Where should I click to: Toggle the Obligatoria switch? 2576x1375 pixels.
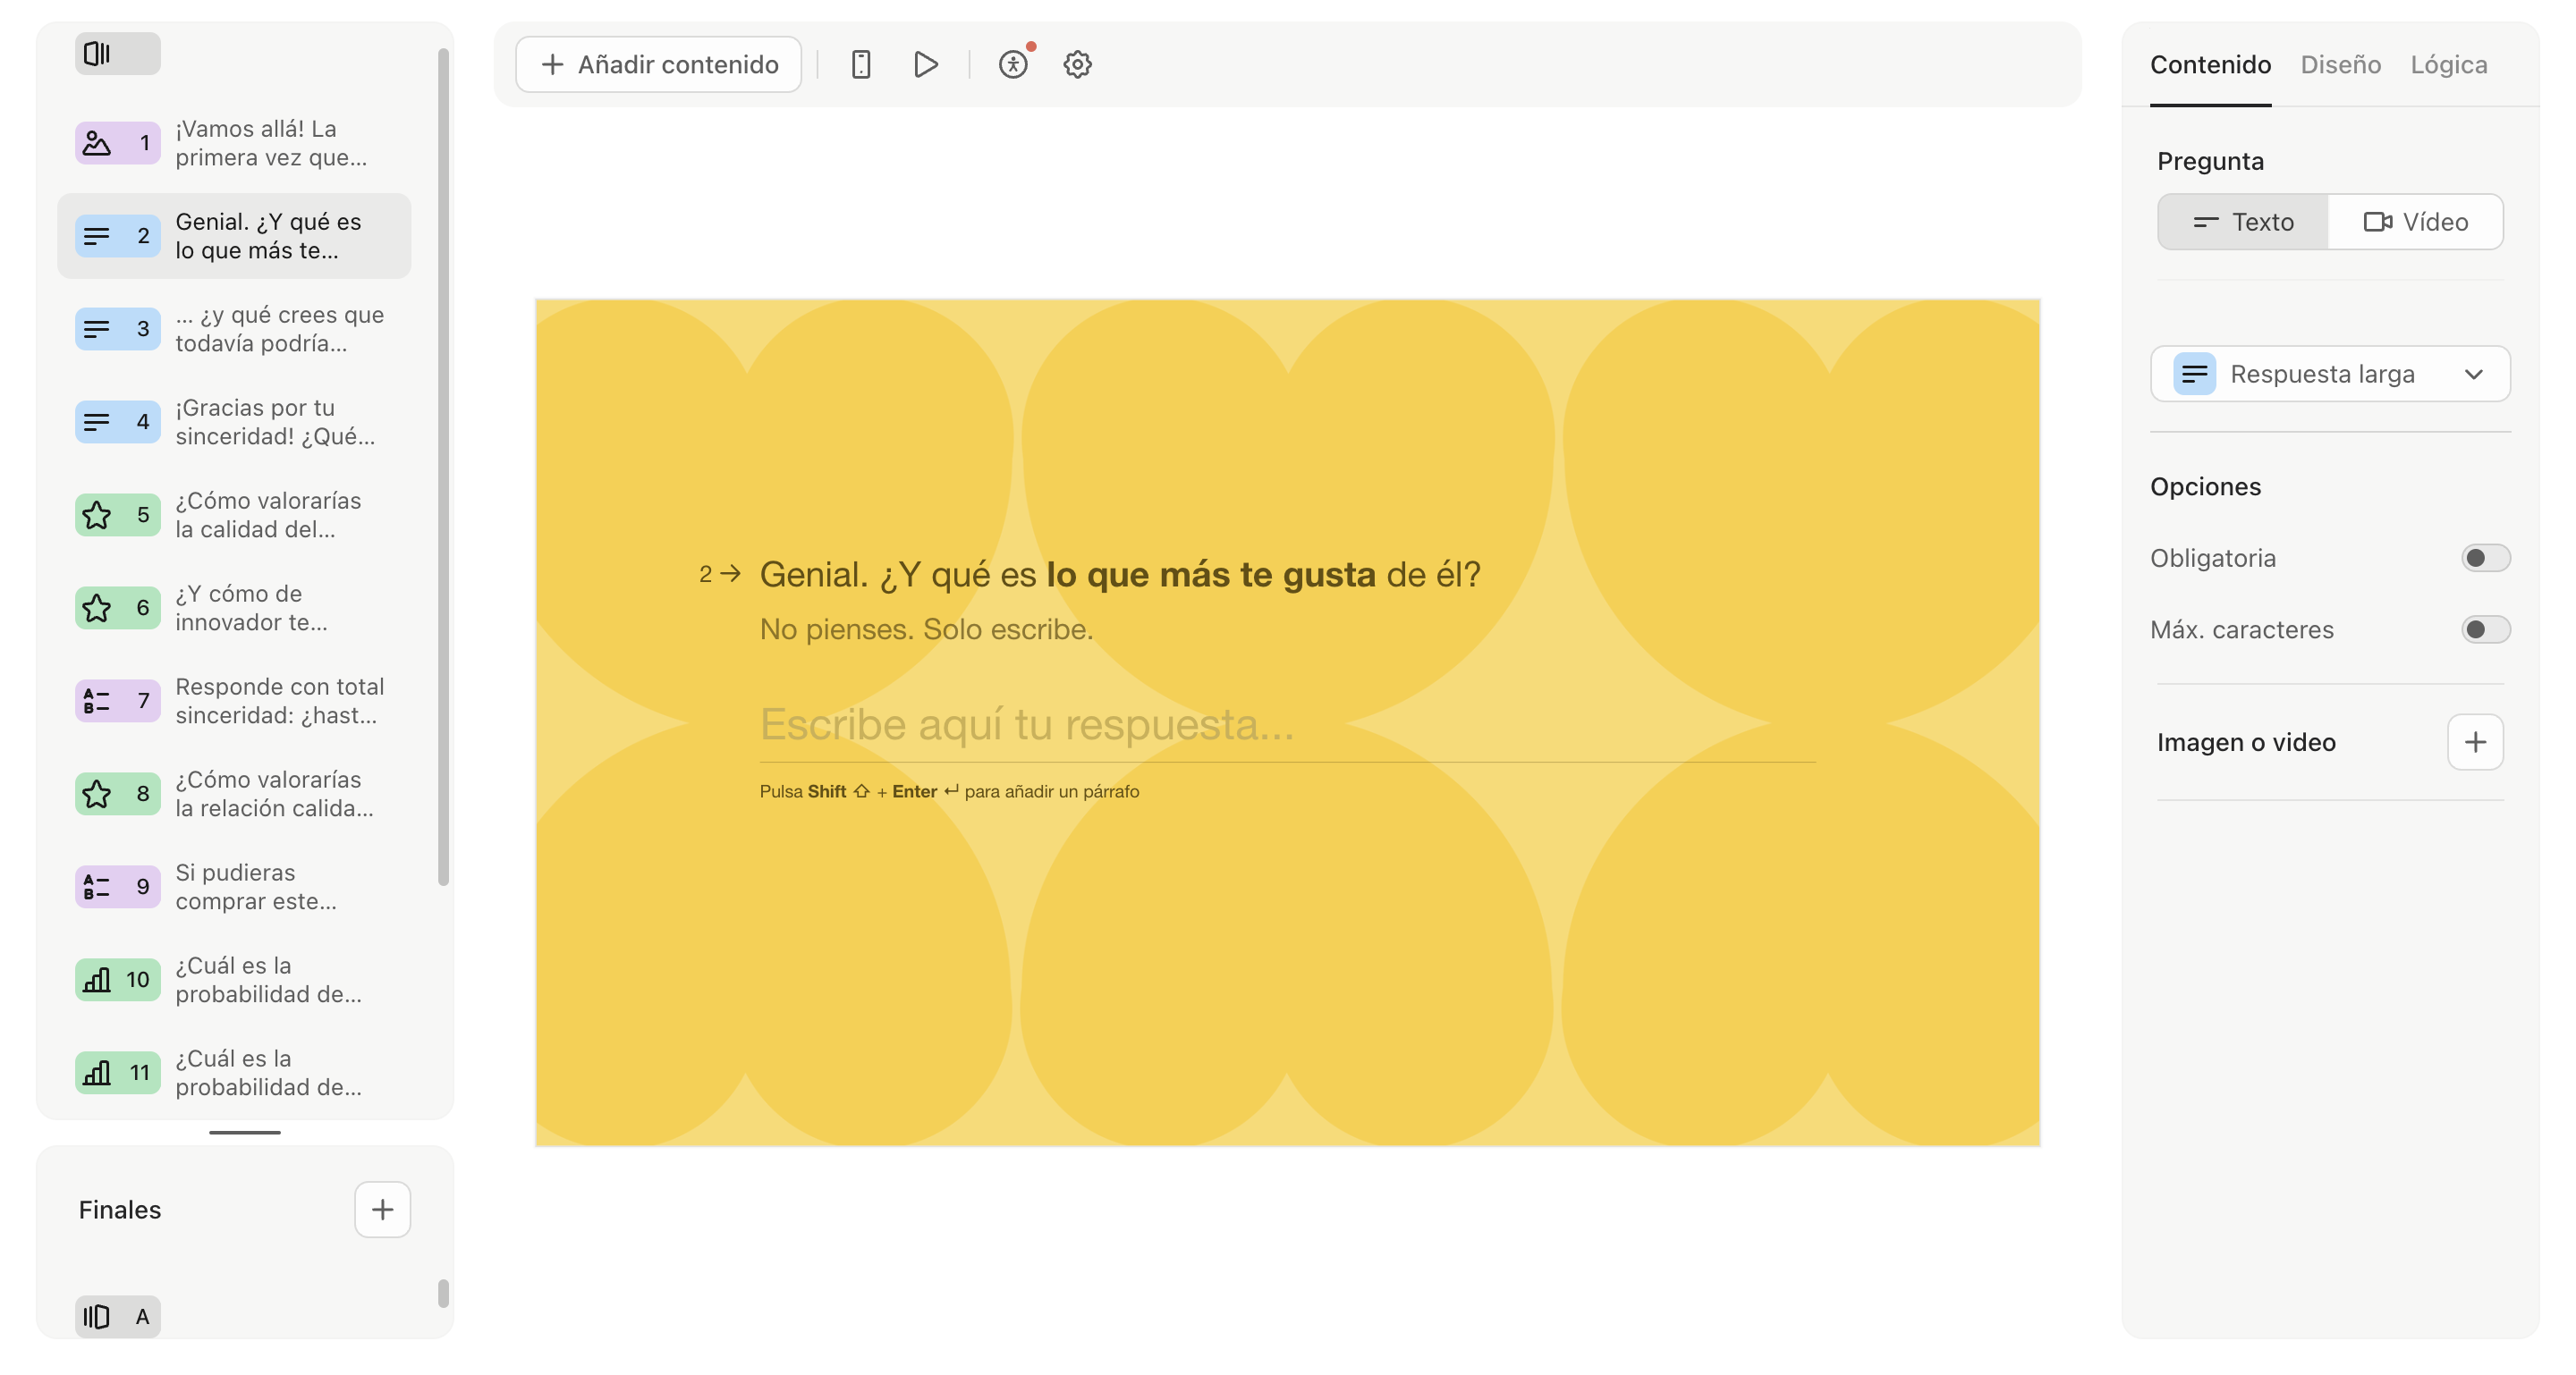click(x=2485, y=558)
